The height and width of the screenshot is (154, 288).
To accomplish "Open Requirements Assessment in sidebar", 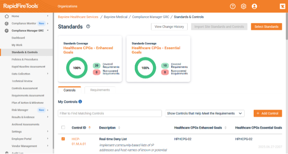I will 28,95.
